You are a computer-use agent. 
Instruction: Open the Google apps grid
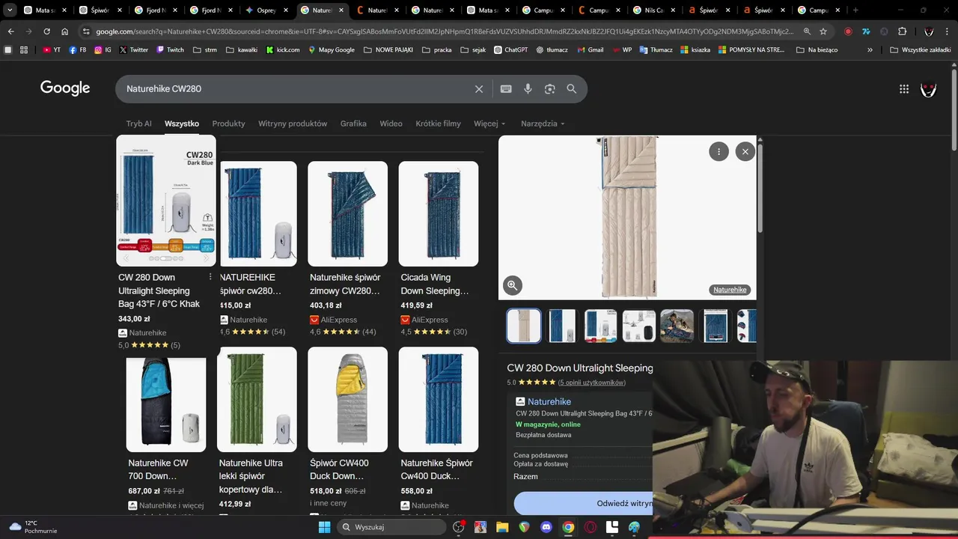tap(904, 89)
